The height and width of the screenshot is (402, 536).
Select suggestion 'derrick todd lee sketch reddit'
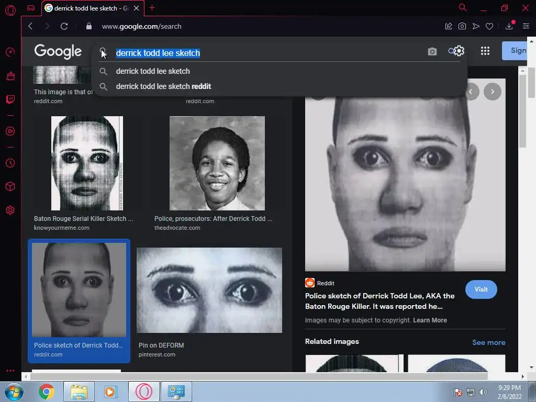[163, 86]
